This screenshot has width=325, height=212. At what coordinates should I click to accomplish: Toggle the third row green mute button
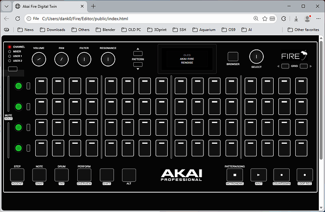pos(18,128)
